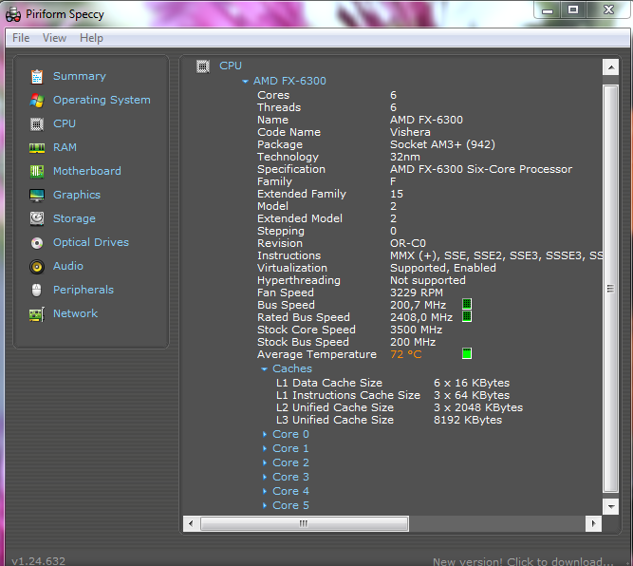This screenshot has height=566, width=633.
Task: Open the Network section
Action: tap(76, 313)
